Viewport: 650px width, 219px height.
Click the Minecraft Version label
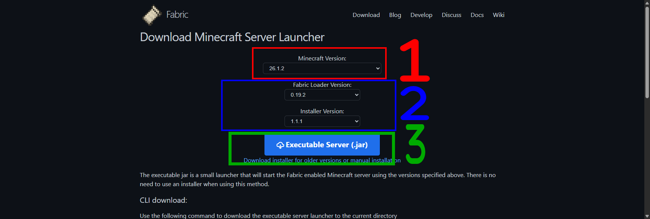pos(322,59)
